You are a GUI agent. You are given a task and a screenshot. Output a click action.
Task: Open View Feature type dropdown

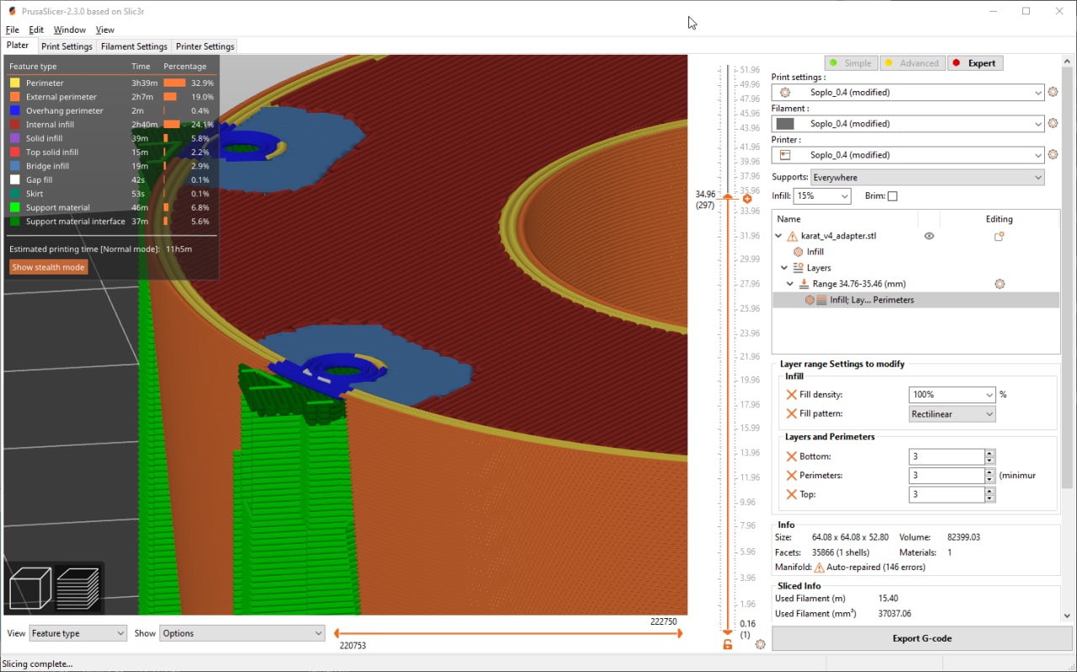point(77,633)
